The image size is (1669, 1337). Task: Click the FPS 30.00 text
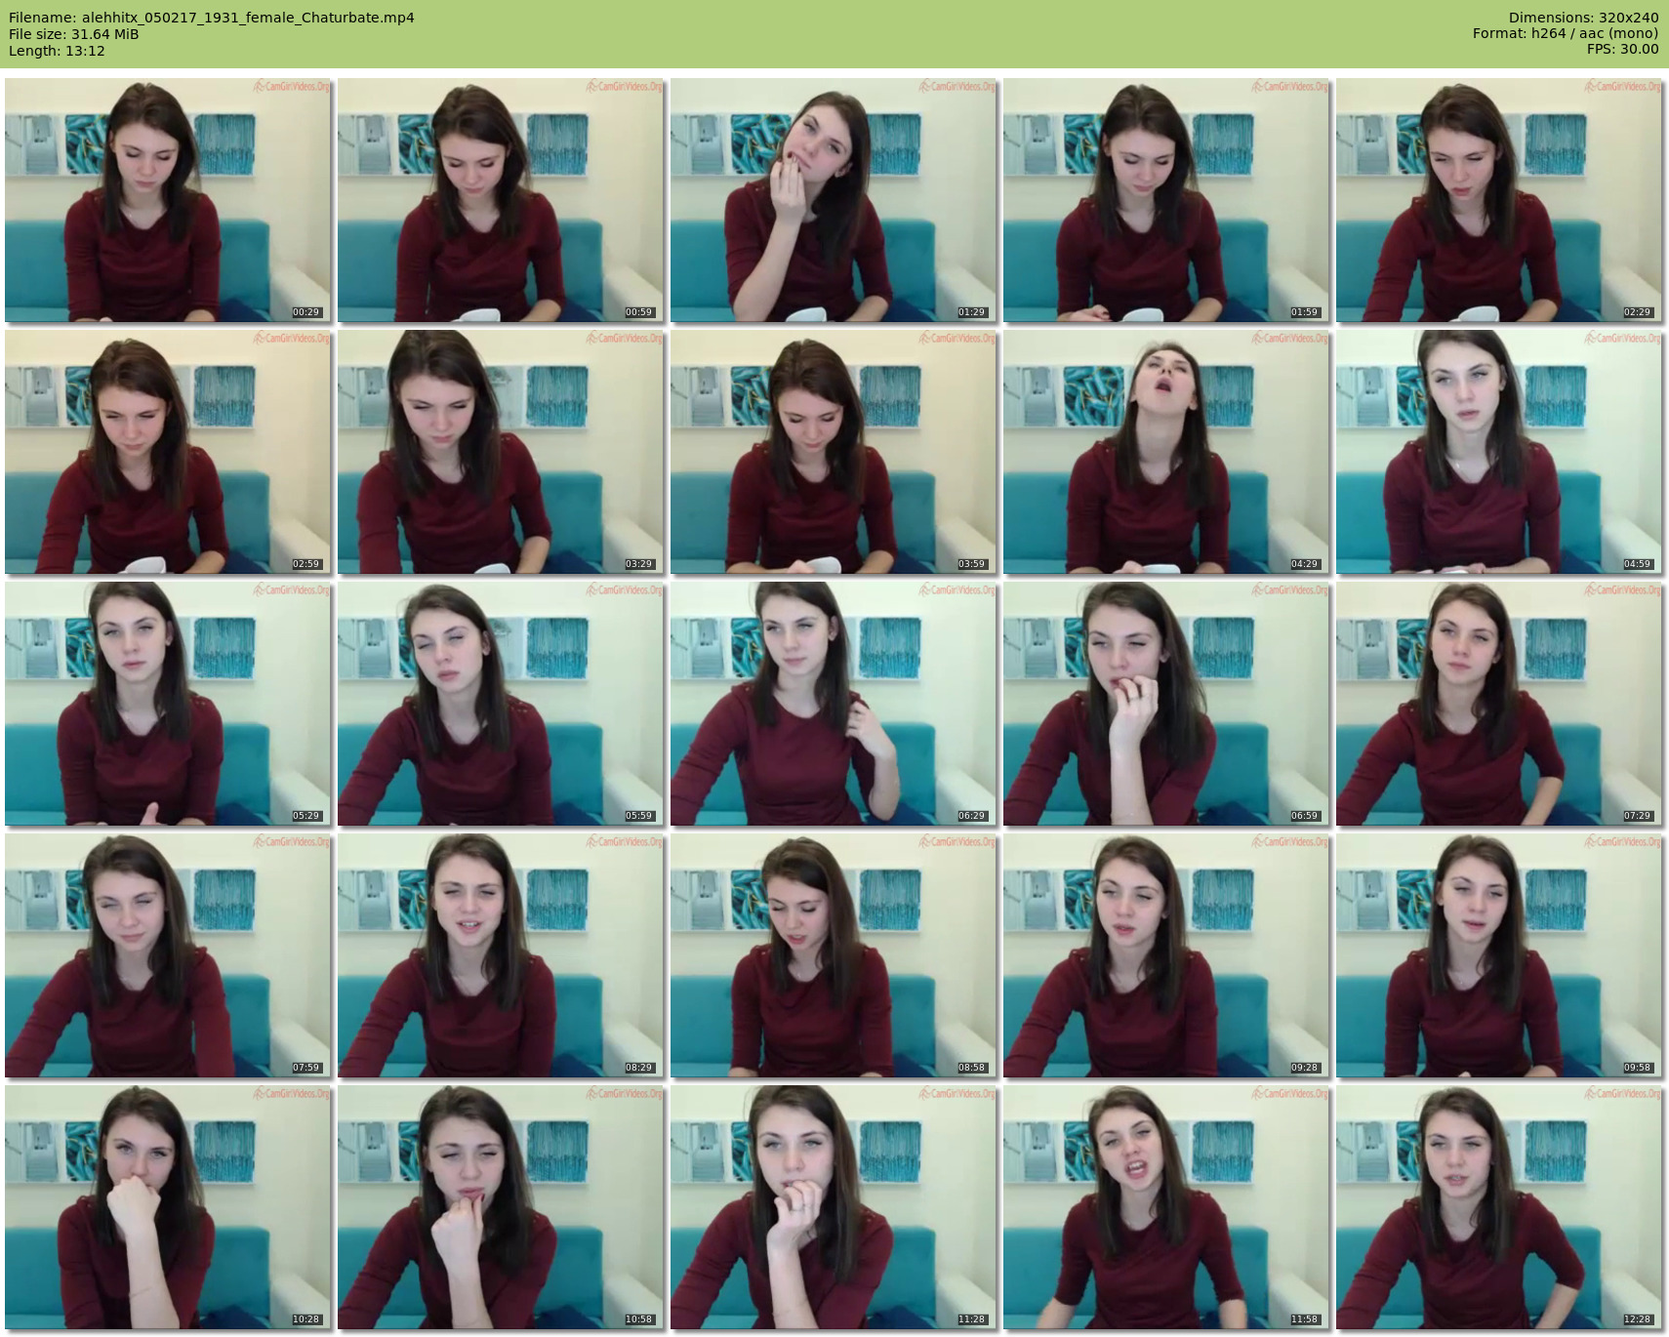coord(1622,49)
